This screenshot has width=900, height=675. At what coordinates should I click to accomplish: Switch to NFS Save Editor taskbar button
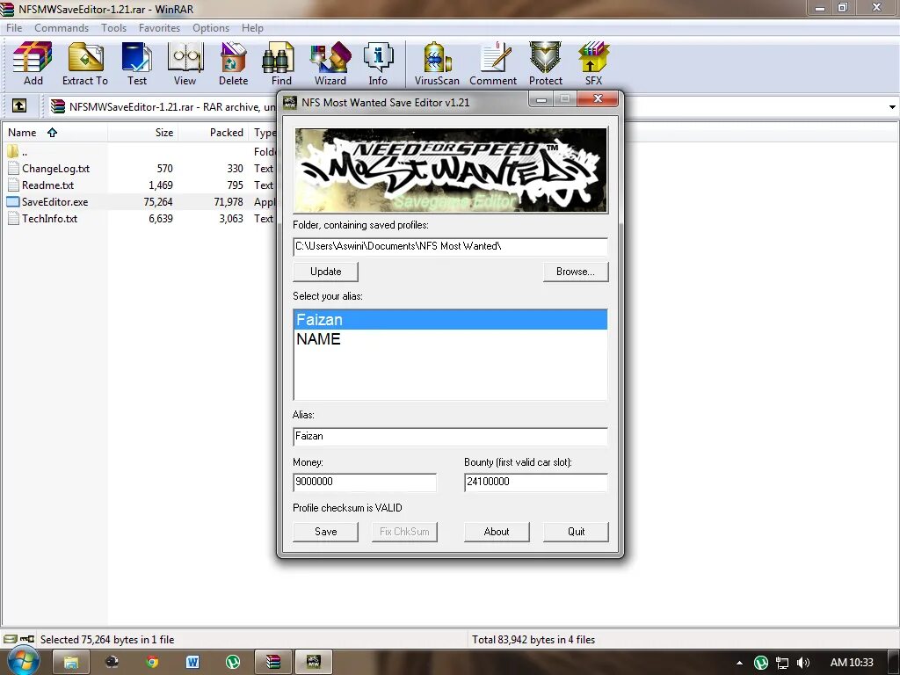[x=314, y=663]
